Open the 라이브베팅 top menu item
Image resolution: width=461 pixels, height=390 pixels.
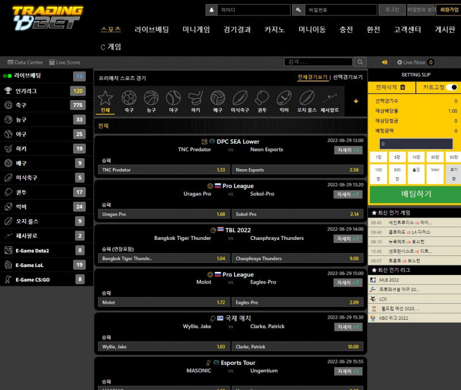(x=152, y=30)
